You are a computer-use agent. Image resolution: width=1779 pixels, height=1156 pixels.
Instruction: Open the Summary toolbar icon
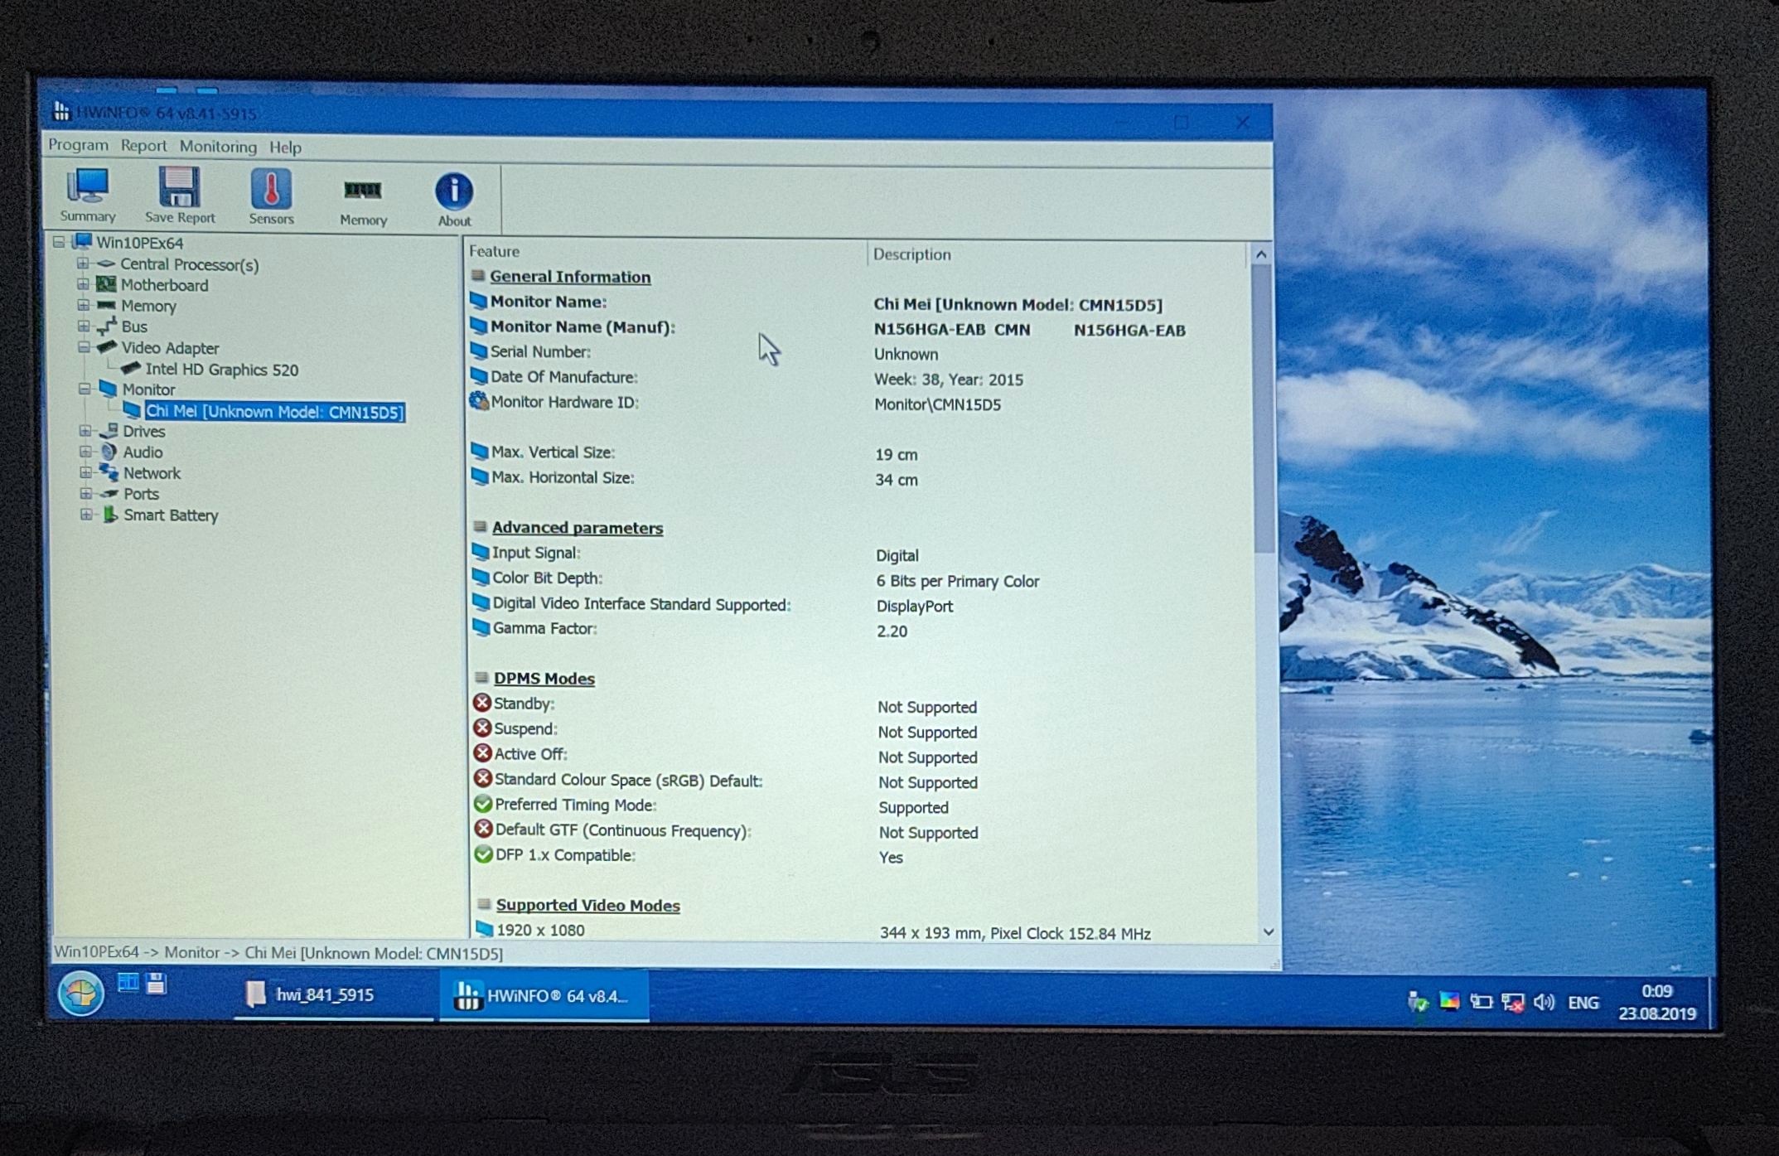pos(87,196)
